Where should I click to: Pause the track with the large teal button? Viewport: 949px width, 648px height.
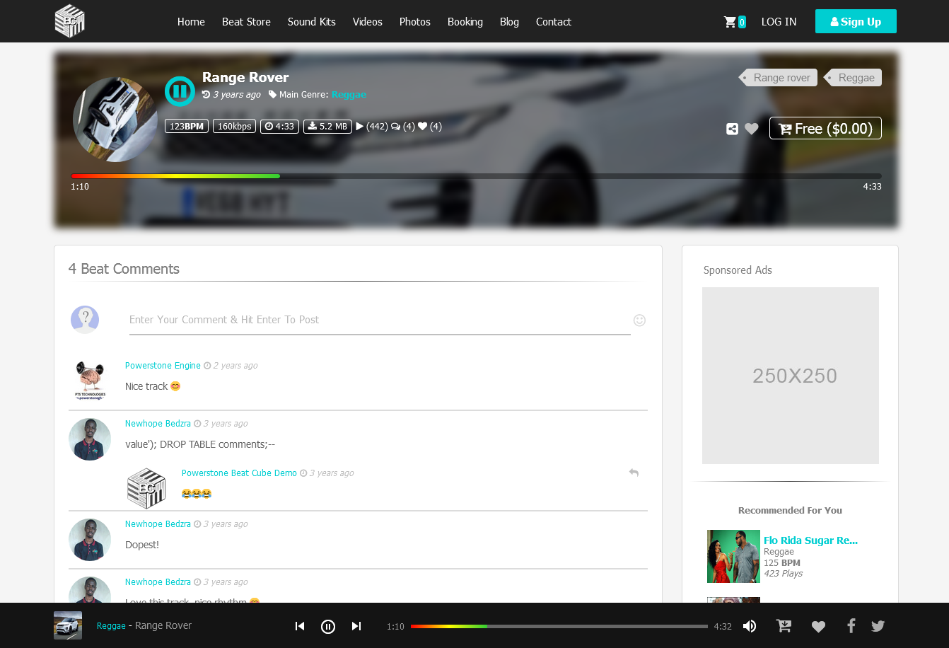point(180,91)
